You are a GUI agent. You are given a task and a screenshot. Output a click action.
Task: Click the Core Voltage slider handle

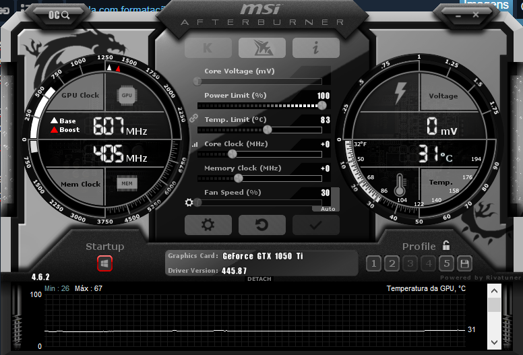click(197, 82)
